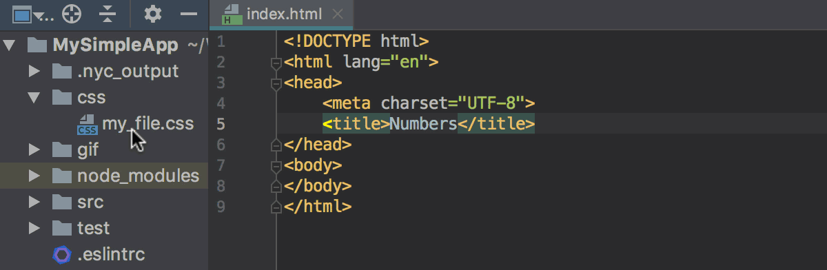827x270 pixels.
Task: Expand the test folder
Action: [34, 228]
